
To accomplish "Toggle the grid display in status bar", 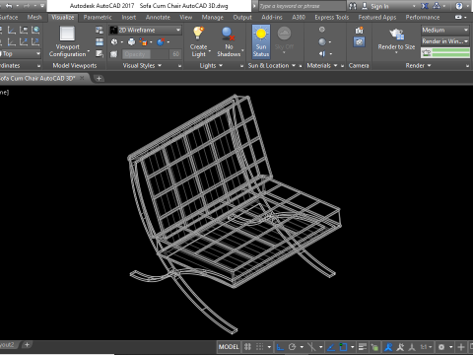I will coord(248,347).
